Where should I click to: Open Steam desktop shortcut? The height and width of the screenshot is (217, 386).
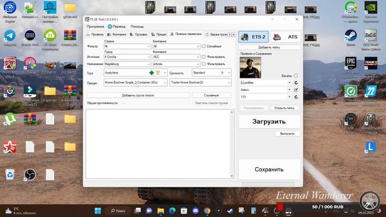tap(351, 38)
